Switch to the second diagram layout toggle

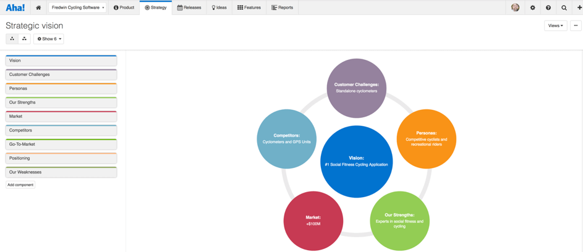24,39
